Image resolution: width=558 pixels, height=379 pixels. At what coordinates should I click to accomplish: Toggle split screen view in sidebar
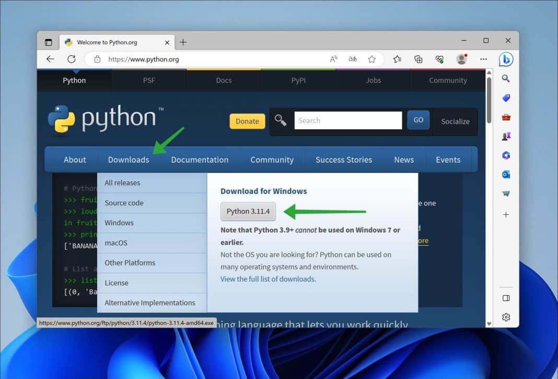pyautogui.click(x=506, y=298)
